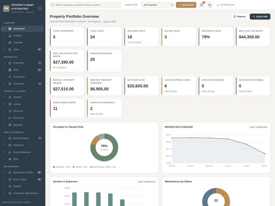Open the Move-Outs arrow icon
The width and height of the screenshot is (275, 206).
tap(10, 118)
